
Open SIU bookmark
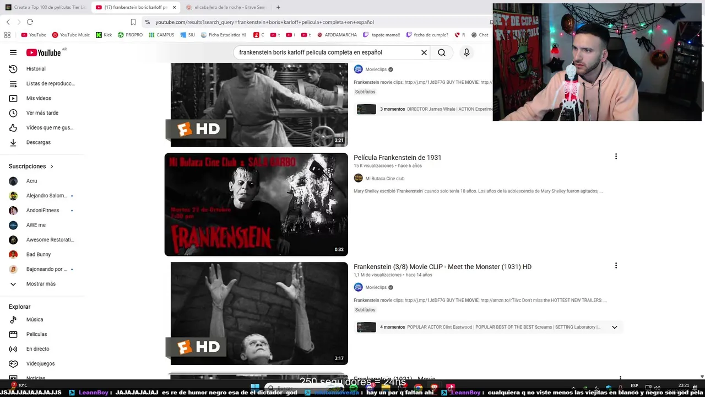coord(187,35)
